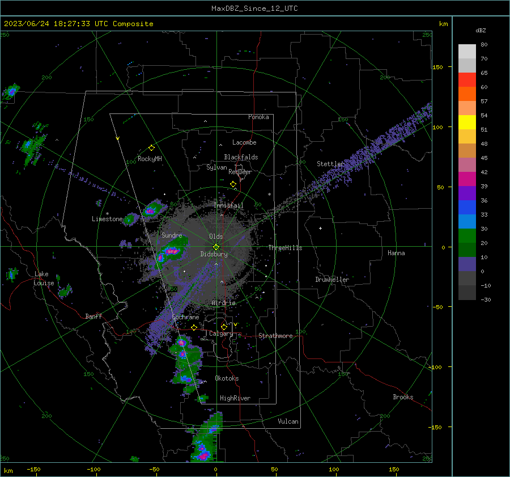Pick the light gray 70-80 dBZ legend swatch
Viewport: 510px width, 477px height.
(x=467, y=52)
